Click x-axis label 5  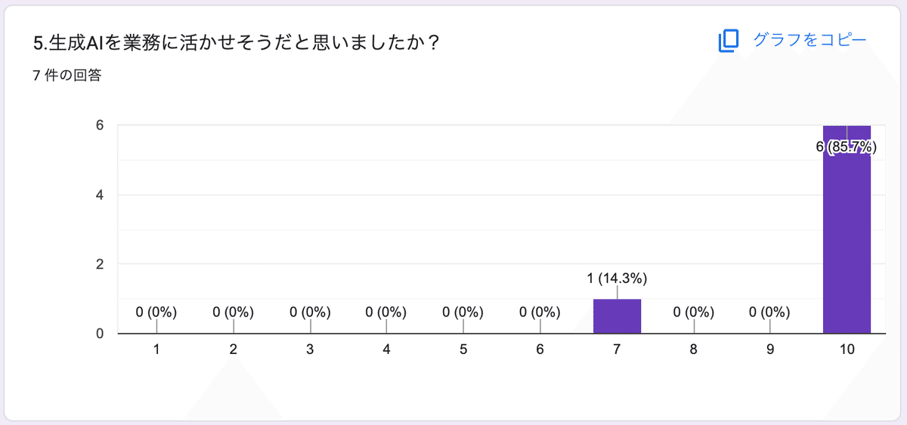tap(463, 350)
